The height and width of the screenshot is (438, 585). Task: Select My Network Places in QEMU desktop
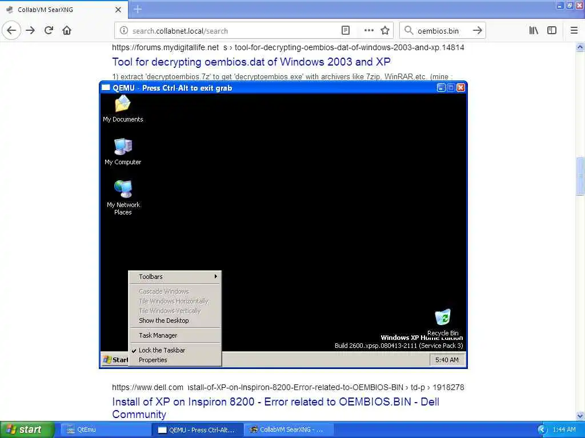pyautogui.click(x=123, y=198)
